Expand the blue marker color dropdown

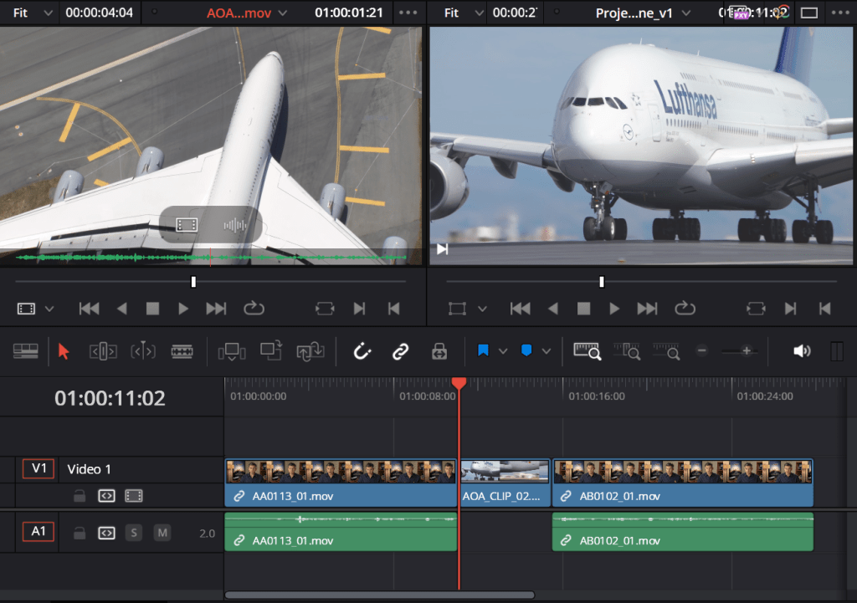pos(547,352)
